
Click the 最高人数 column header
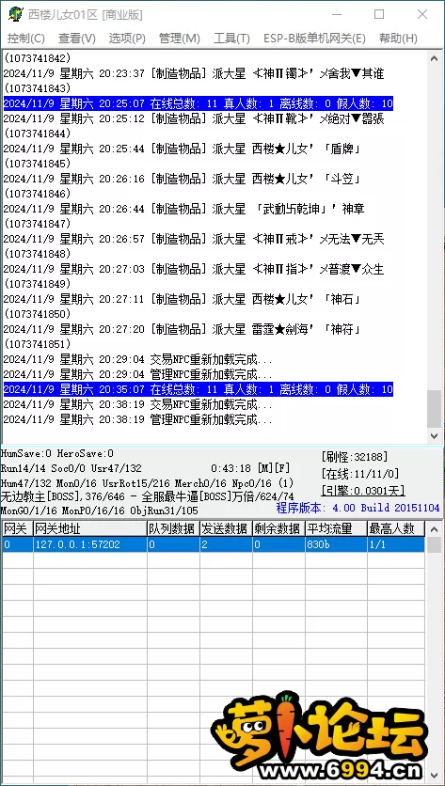click(x=396, y=528)
